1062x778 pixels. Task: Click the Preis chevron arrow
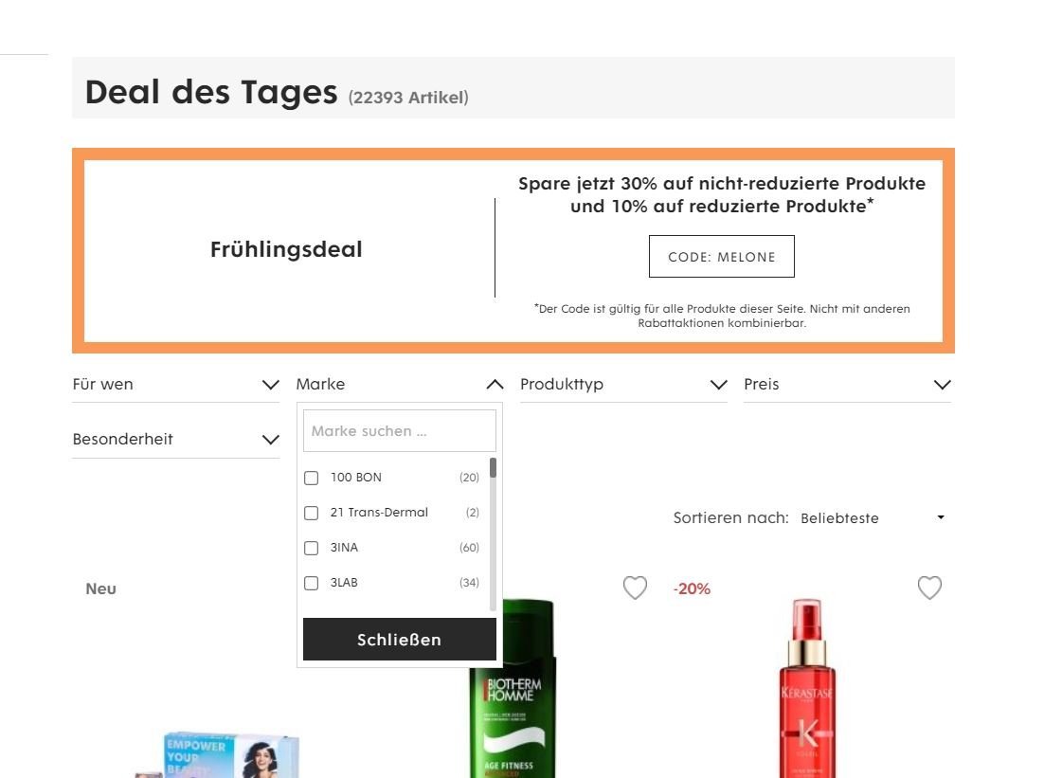[942, 384]
